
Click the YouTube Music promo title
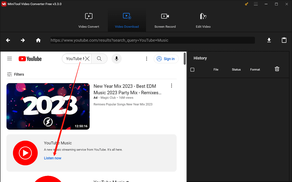(58, 143)
